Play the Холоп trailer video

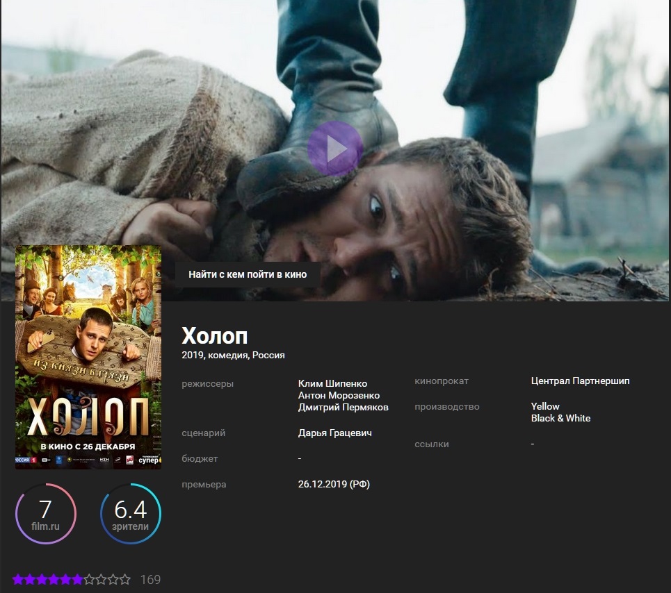coord(335,149)
